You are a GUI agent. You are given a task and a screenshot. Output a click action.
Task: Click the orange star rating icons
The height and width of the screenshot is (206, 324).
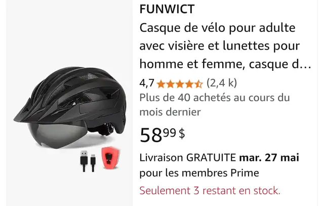pos(180,84)
